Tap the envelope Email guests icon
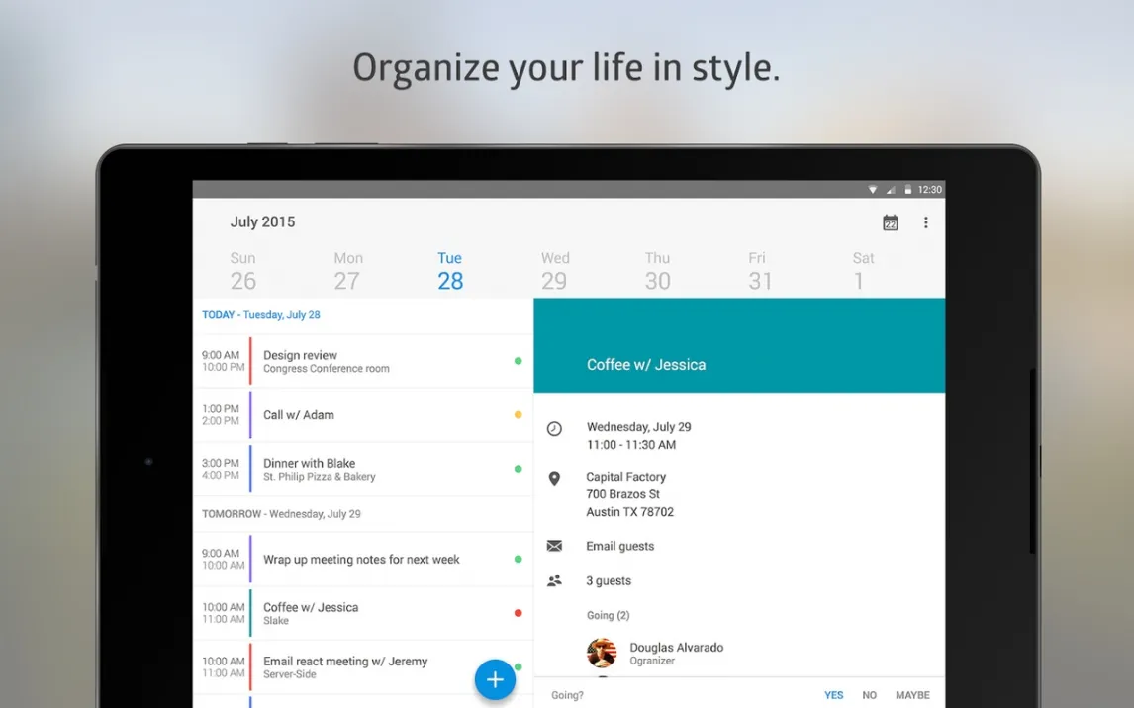Image resolution: width=1134 pixels, height=708 pixels. (554, 546)
